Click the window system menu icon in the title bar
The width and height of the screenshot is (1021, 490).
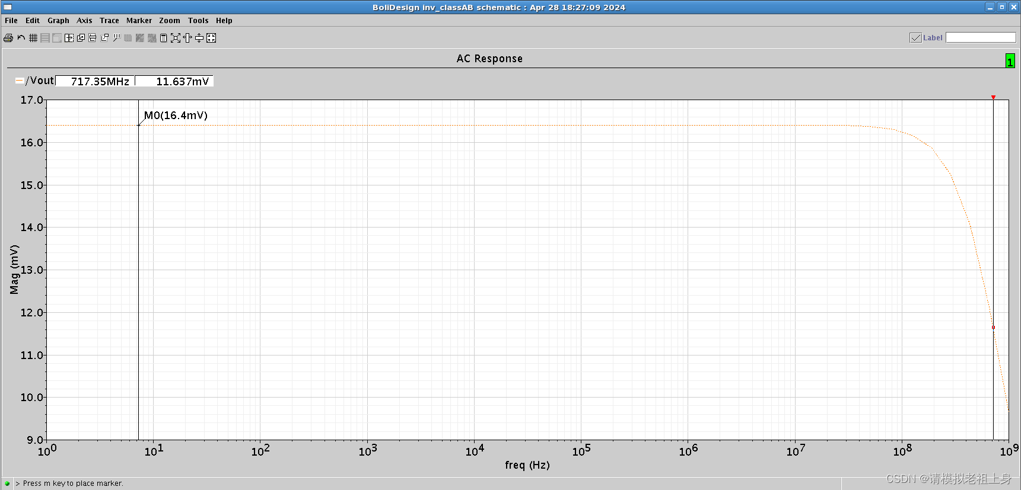(8, 7)
